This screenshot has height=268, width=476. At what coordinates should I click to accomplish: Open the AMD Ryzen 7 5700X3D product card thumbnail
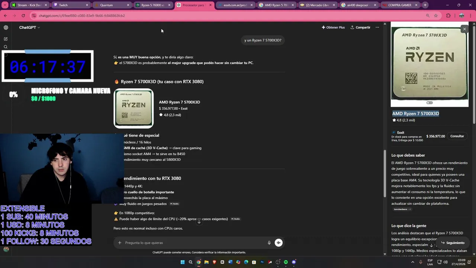(x=134, y=108)
